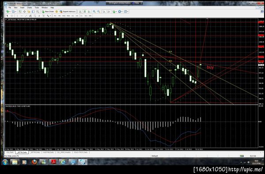Select the red 'buy' text label on chart
This screenshot has width=265, height=174.
[x=210, y=67]
